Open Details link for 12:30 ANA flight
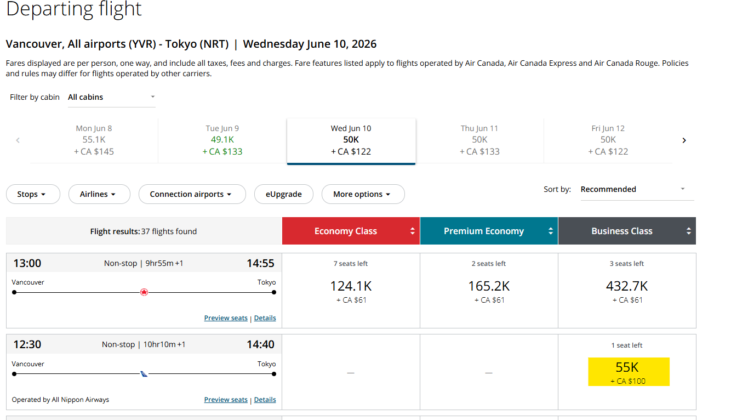 coord(265,400)
